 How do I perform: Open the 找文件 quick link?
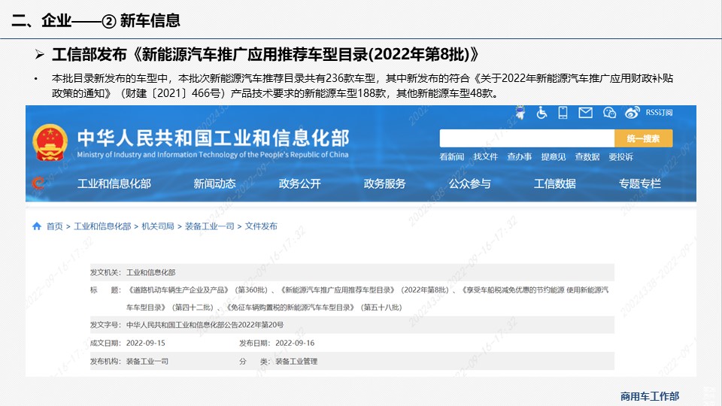tap(485, 157)
